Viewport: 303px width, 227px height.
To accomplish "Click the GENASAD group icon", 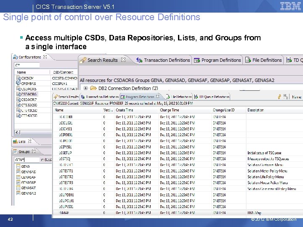I will pyautogui.click(x=18, y=172).
